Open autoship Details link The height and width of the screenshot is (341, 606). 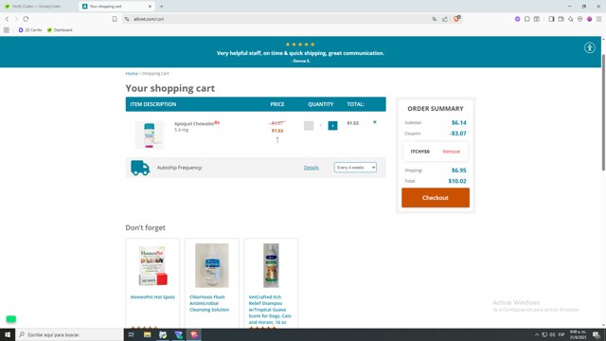(x=312, y=168)
